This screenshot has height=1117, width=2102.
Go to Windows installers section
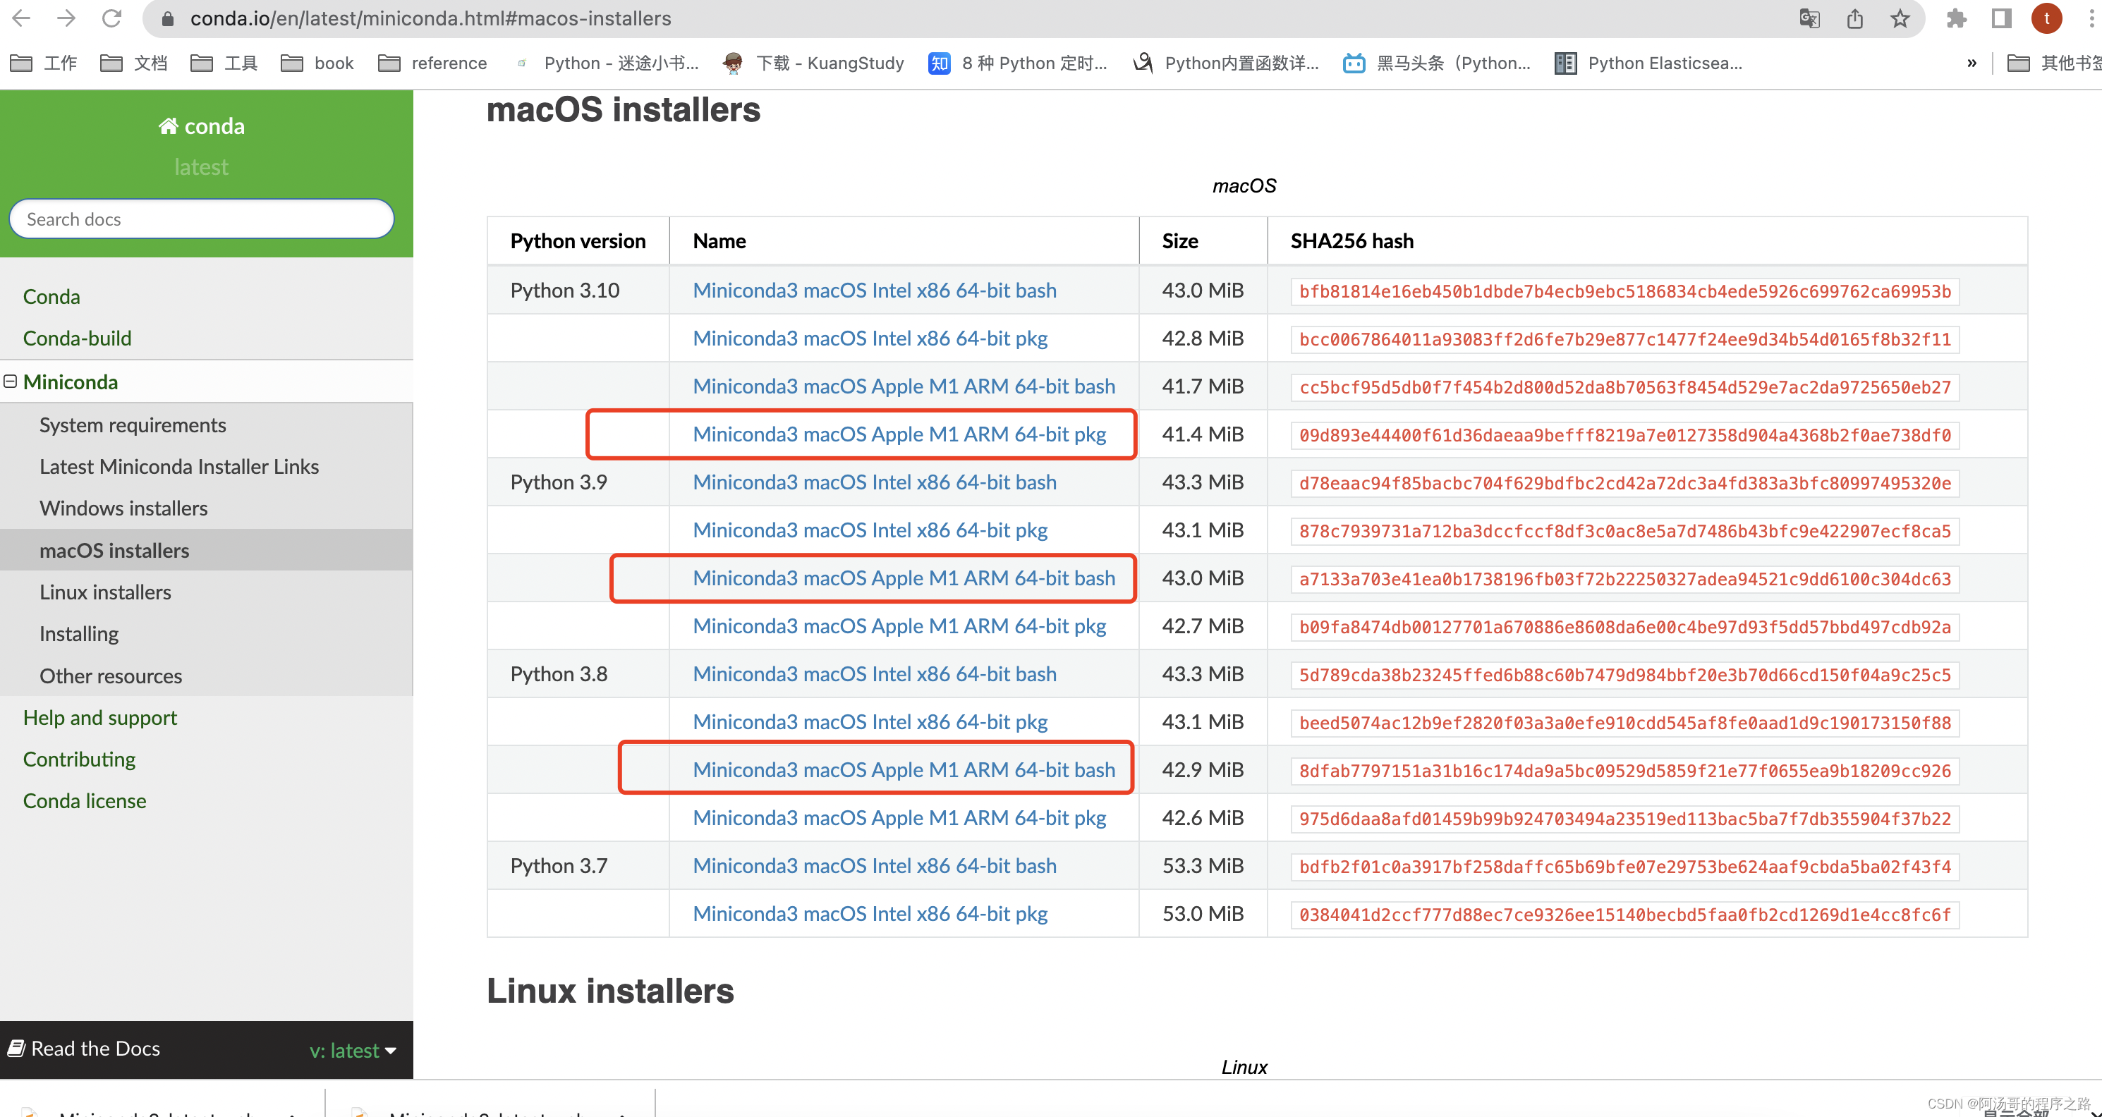pyautogui.click(x=124, y=508)
